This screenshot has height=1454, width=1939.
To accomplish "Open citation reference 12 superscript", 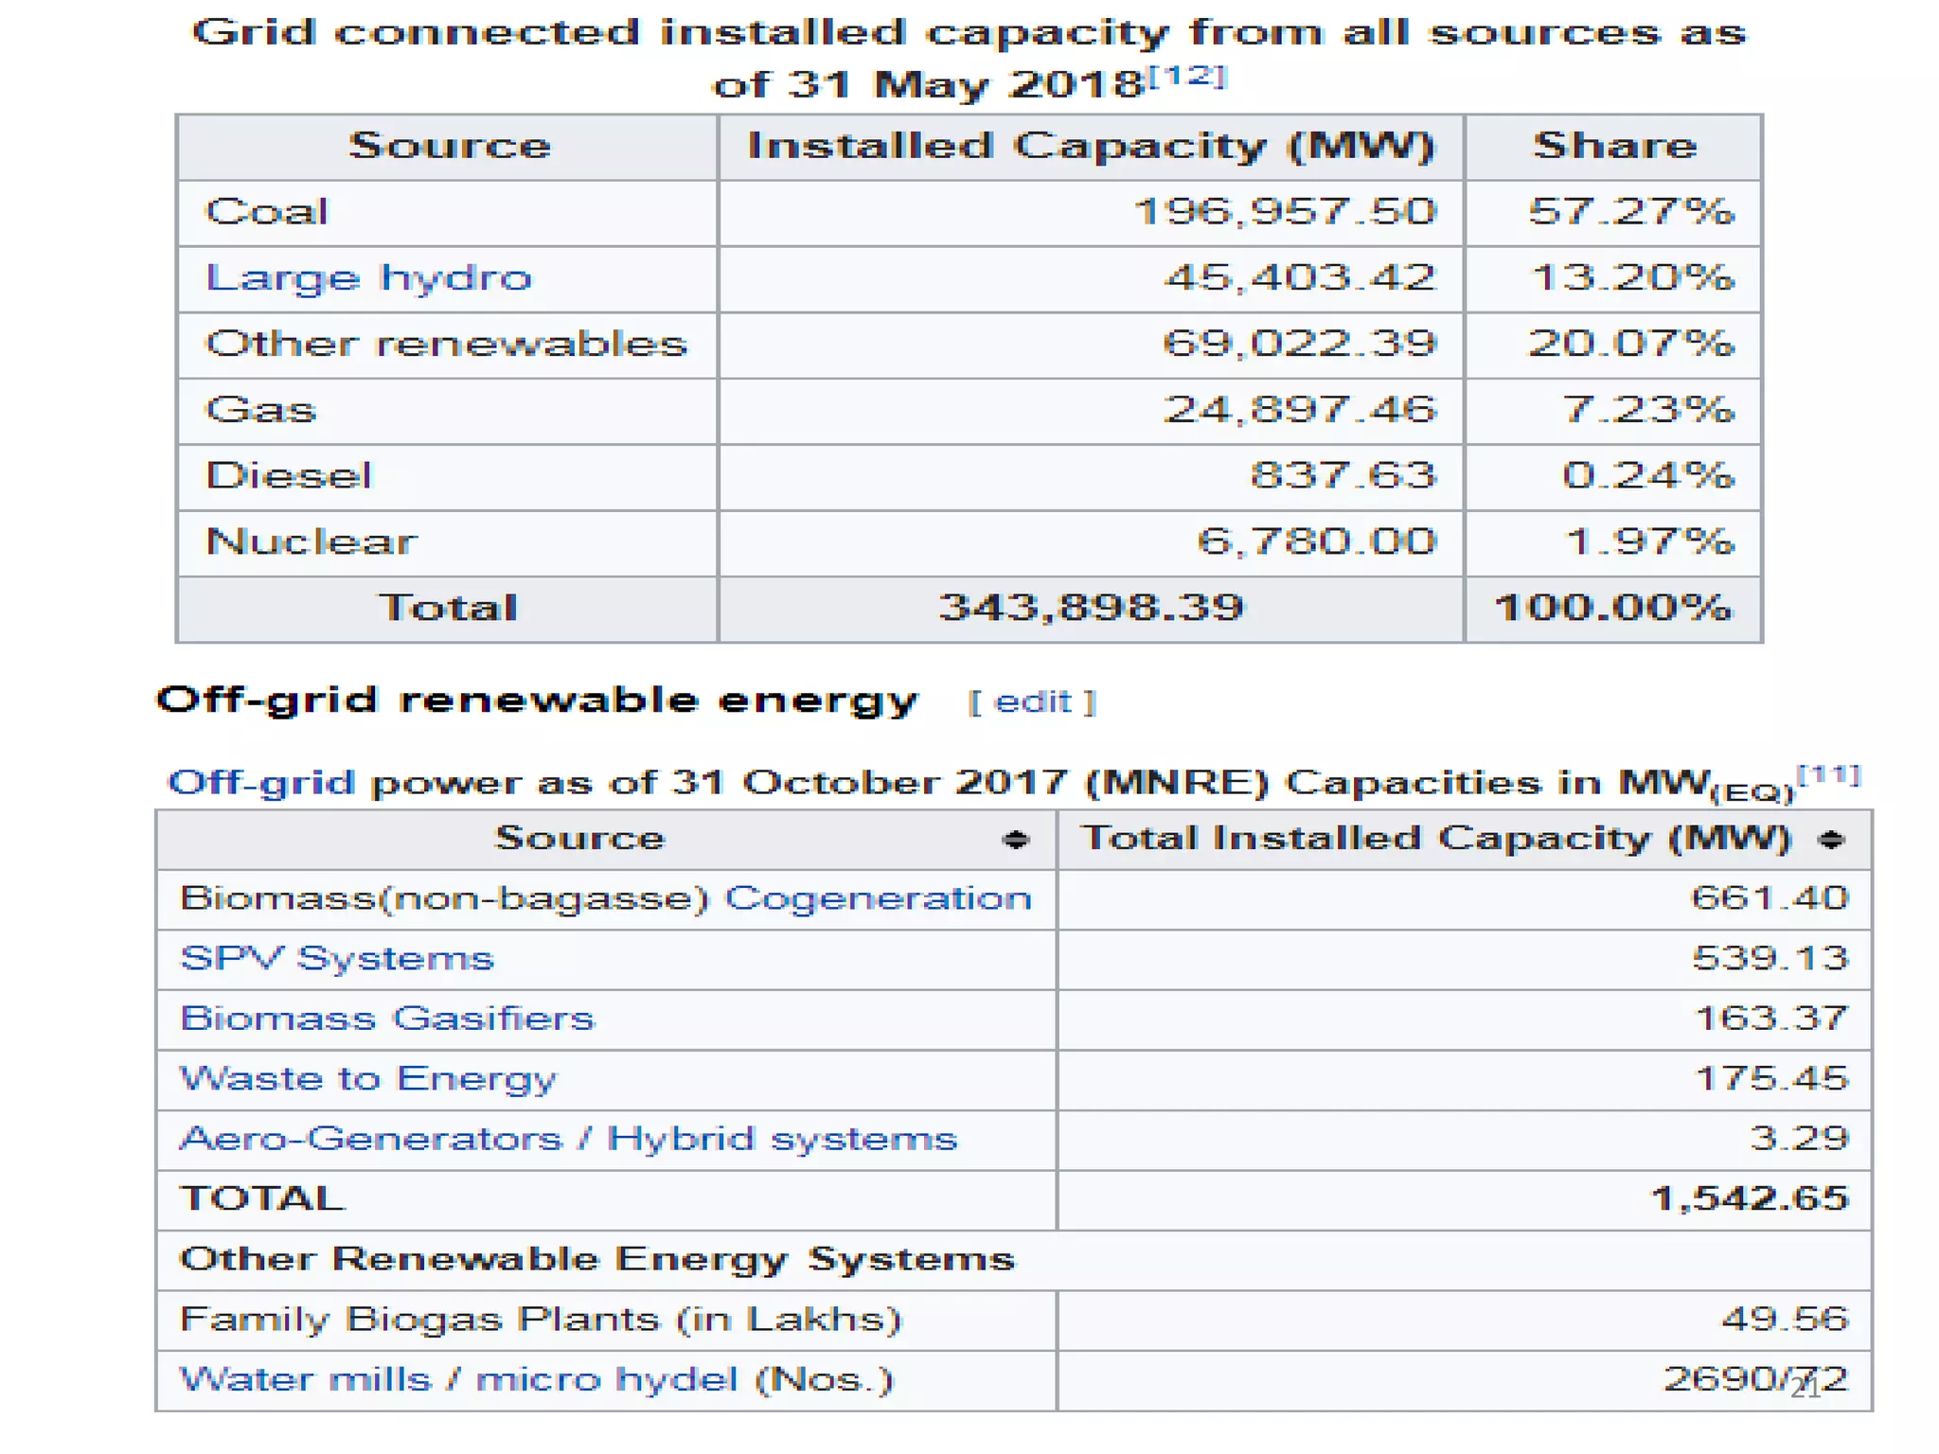I will [x=1187, y=76].
